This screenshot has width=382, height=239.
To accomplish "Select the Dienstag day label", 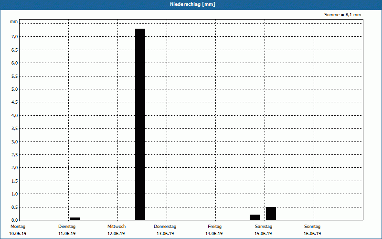I will [x=67, y=227].
